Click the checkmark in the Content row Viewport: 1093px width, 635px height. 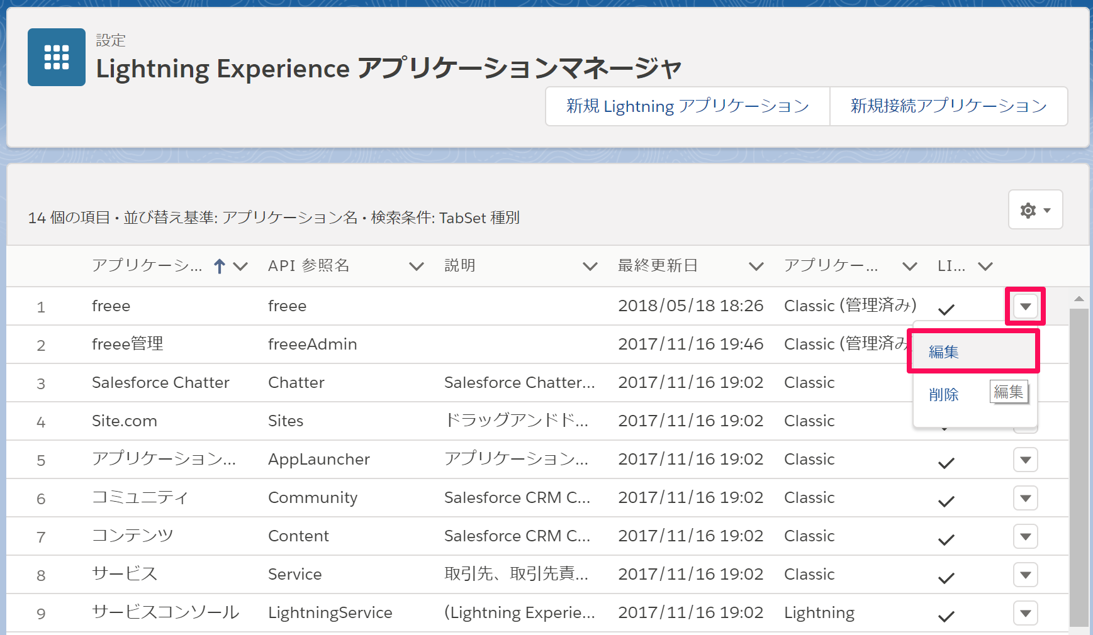point(946,539)
